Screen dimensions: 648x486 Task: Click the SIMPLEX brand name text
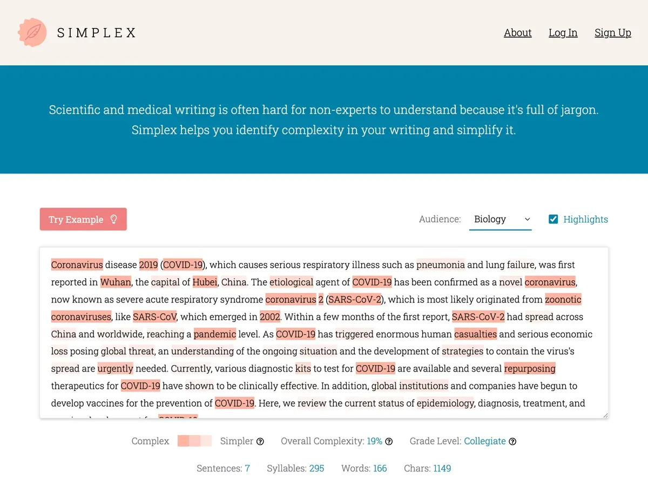click(x=97, y=33)
